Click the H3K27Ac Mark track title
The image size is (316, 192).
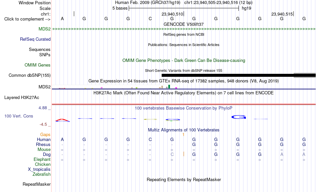coord(184,93)
